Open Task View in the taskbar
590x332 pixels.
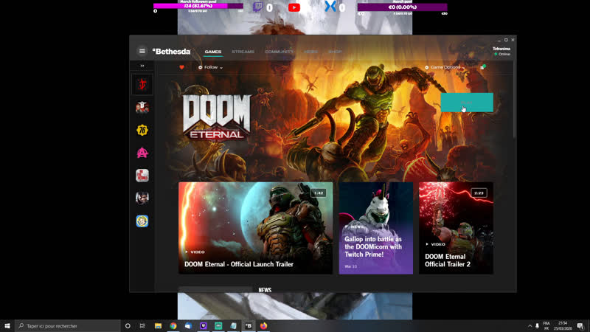click(x=142, y=326)
